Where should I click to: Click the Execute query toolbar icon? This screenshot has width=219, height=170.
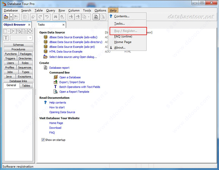(33, 17)
